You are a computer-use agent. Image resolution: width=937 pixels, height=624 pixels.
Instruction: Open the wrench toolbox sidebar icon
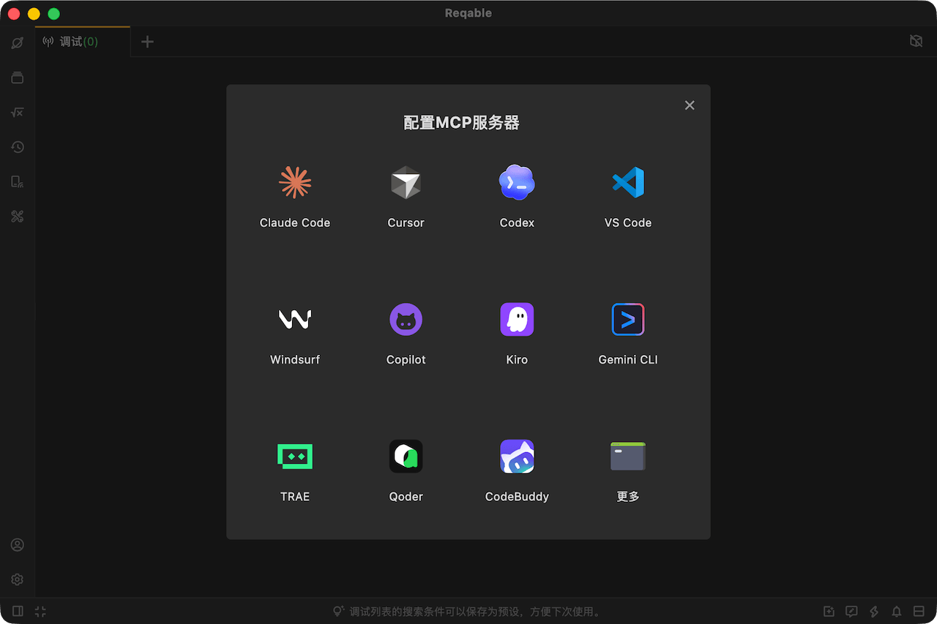tap(18, 217)
